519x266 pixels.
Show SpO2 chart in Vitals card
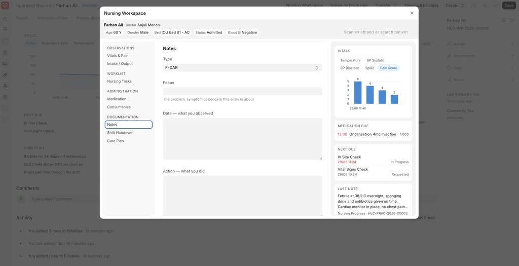tap(369, 68)
